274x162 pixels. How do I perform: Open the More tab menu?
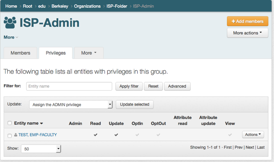point(89,53)
